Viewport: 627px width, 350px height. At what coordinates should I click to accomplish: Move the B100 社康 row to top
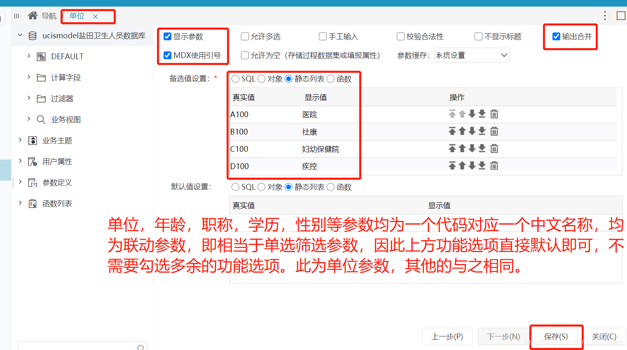click(452, 131)
